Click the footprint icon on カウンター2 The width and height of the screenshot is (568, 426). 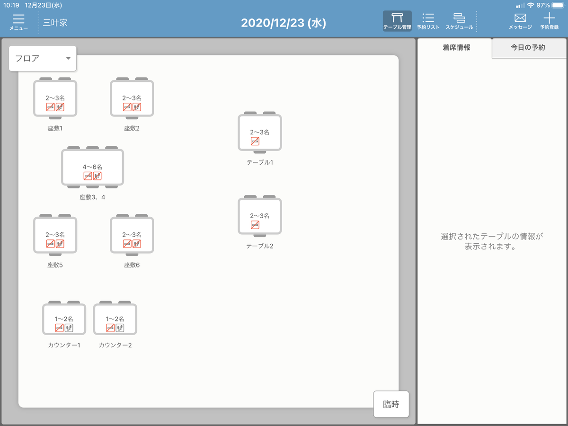click(x=120, y=328)
